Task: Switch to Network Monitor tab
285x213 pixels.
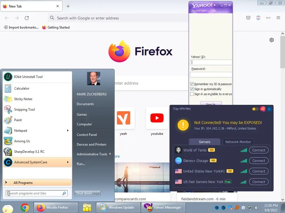Action: (238, 142)
